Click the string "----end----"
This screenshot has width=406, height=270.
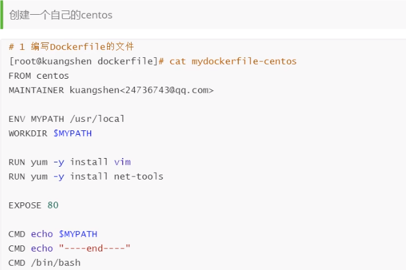[95, 248]
